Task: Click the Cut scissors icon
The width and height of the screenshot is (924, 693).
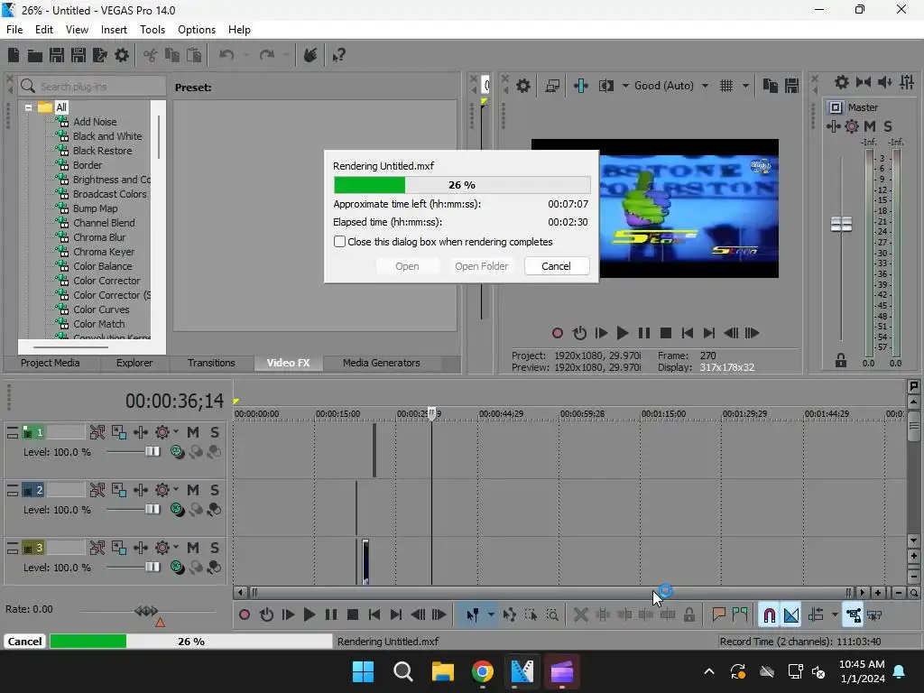Action: click(x=150, y=55)
